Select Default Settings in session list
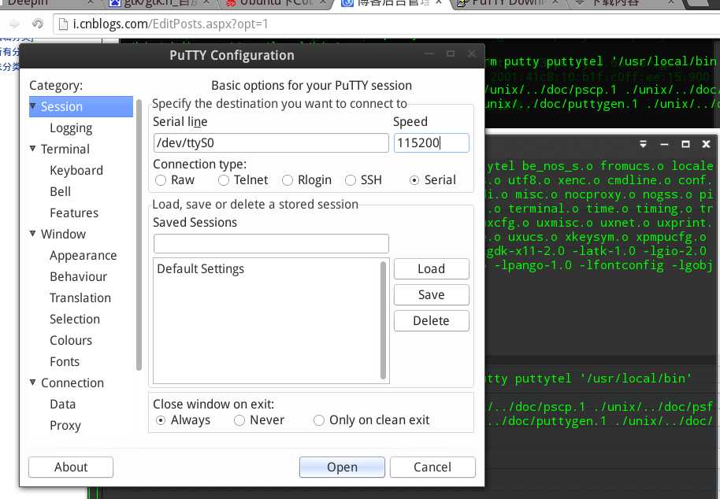This screenshot has height=499, width=720. pyautogui.click(x=201, y=268)
